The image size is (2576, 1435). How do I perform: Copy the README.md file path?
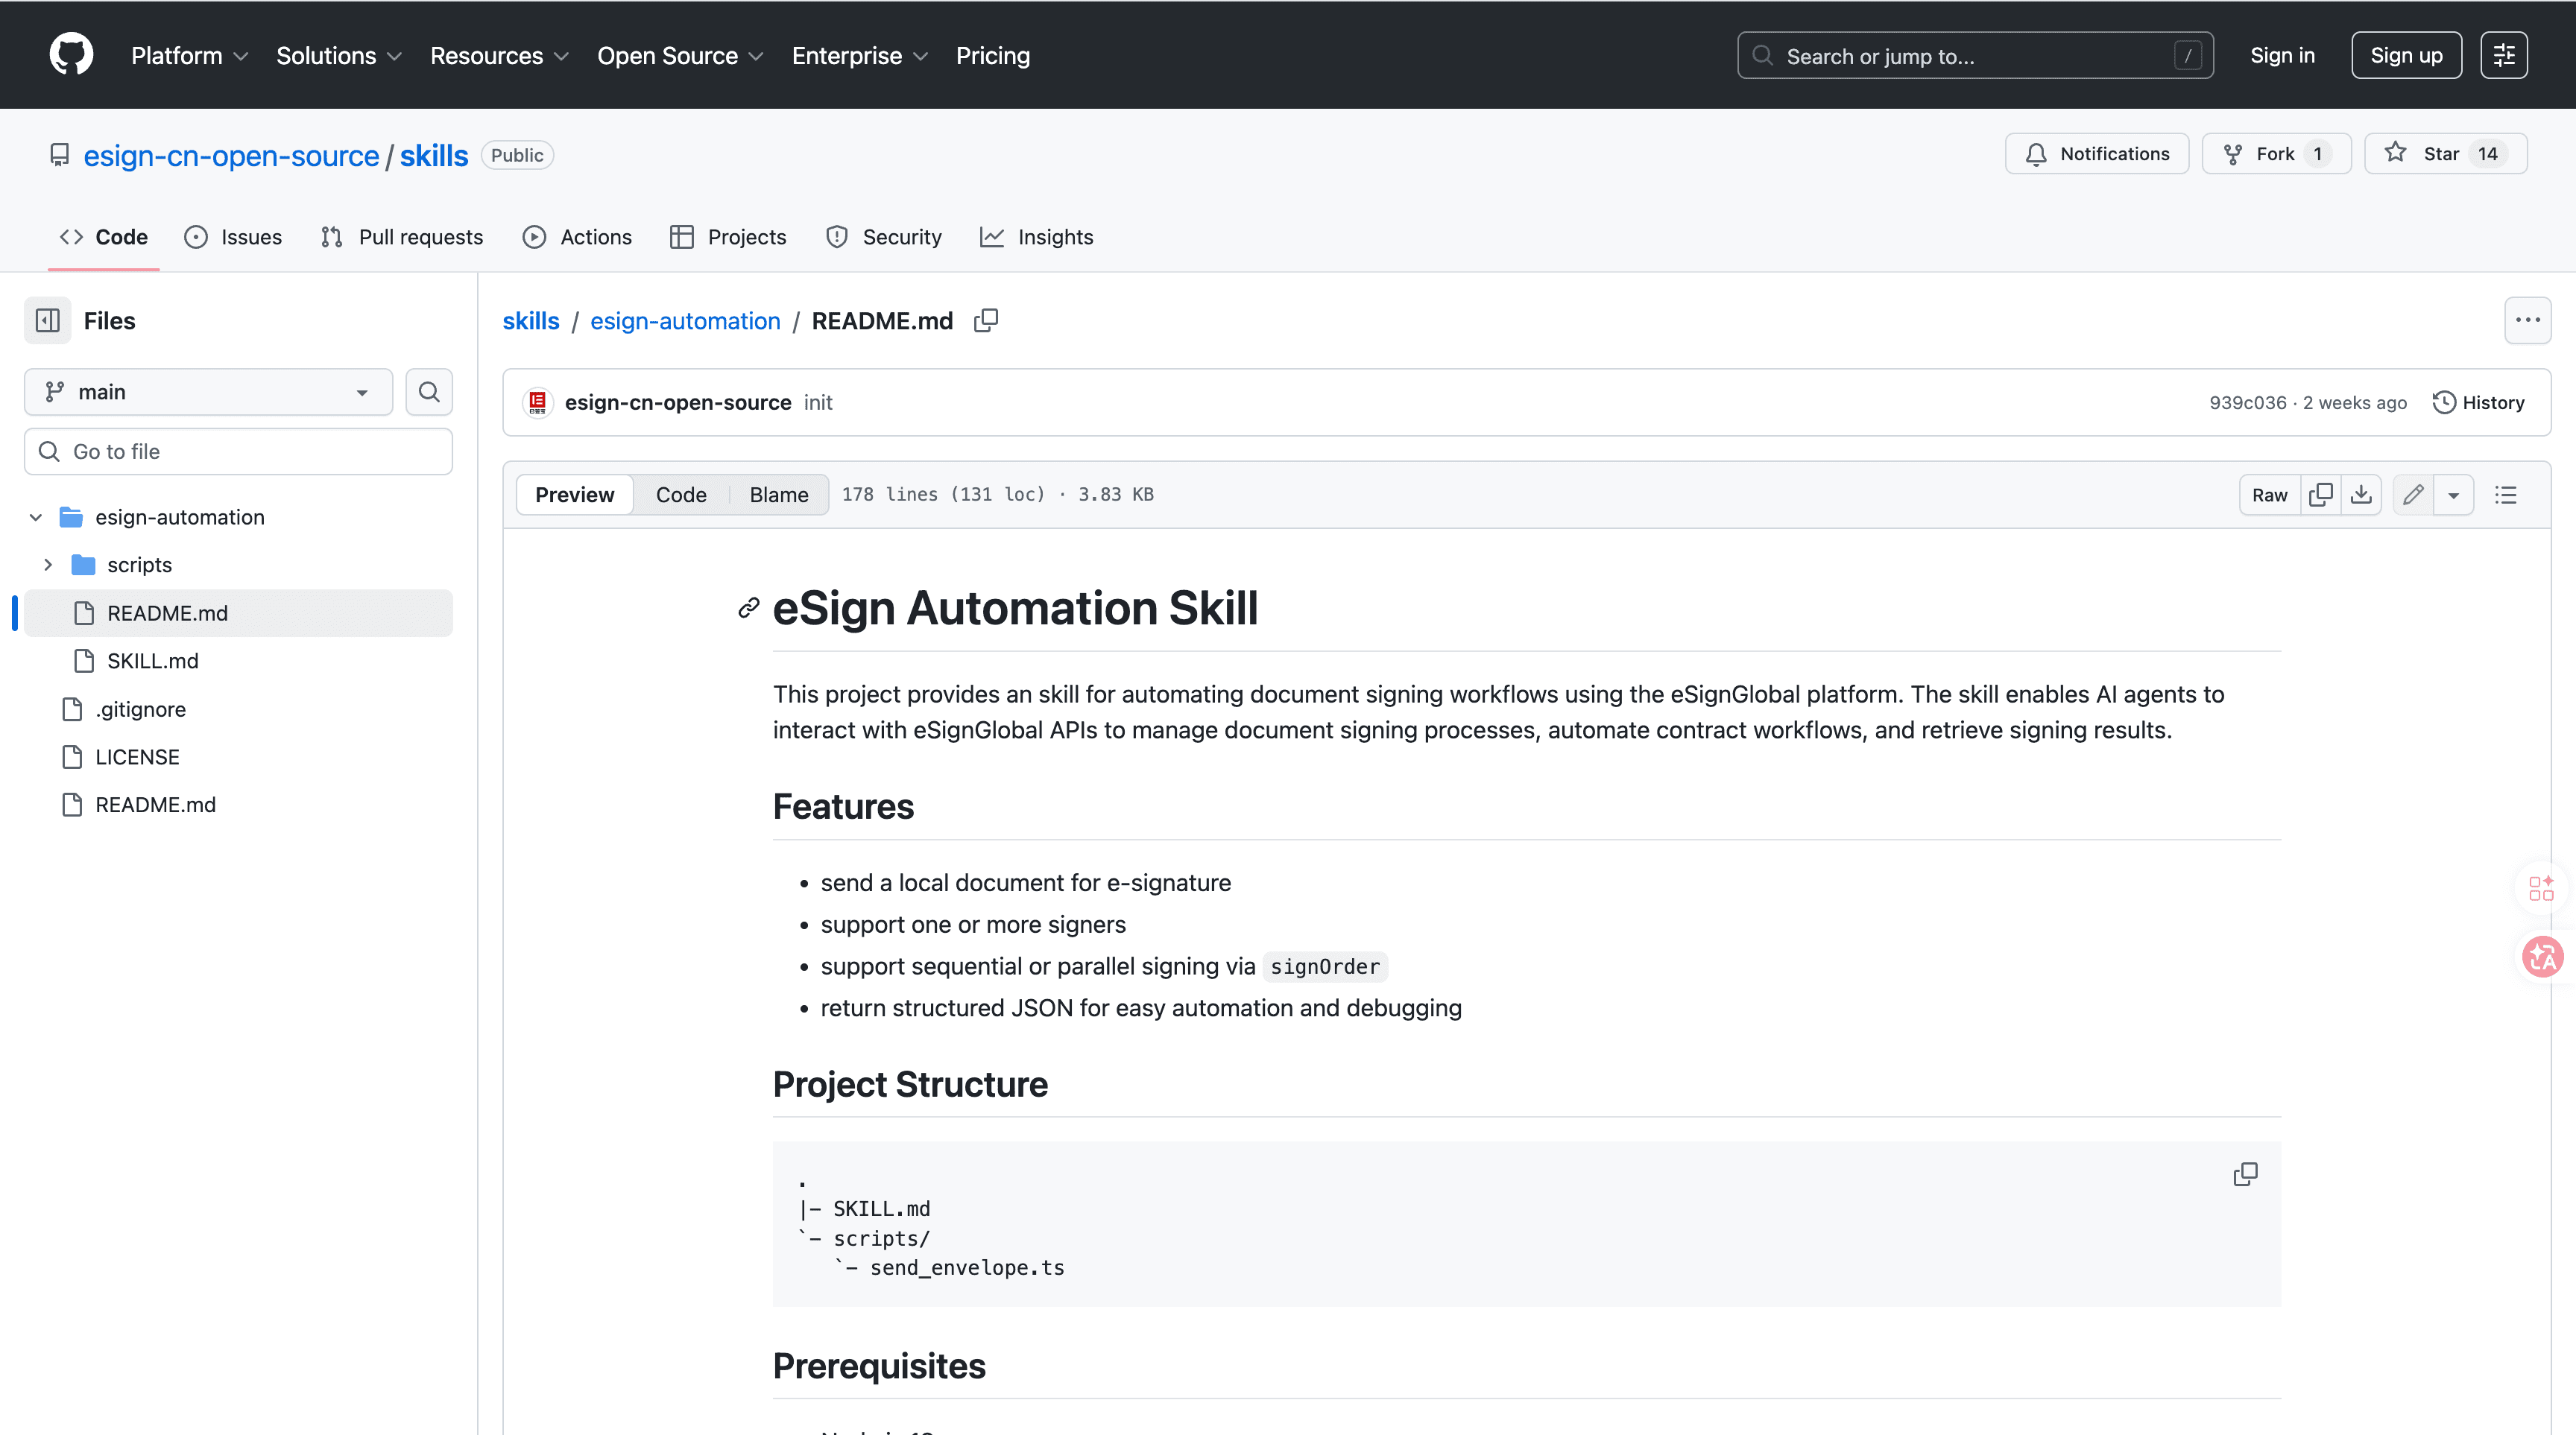pos(986,320)
